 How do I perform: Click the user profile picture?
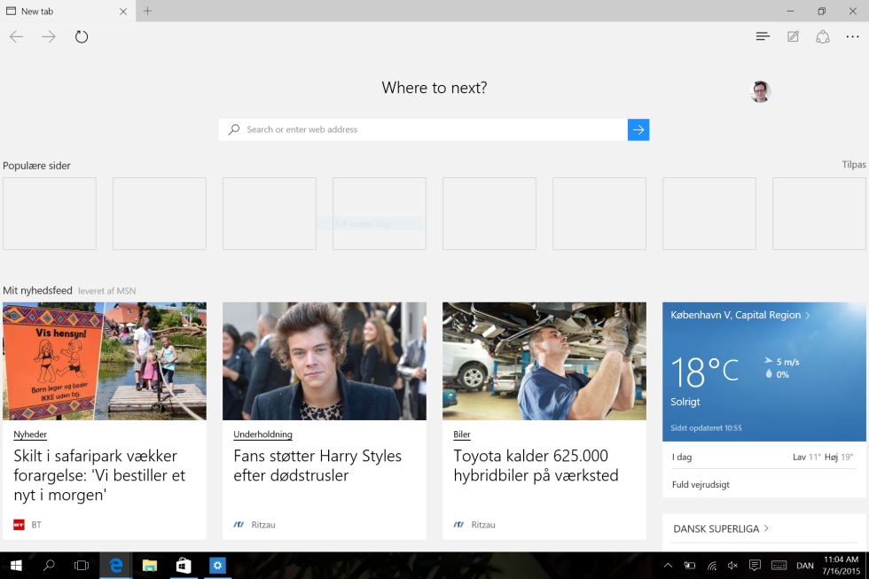point(760,91)
